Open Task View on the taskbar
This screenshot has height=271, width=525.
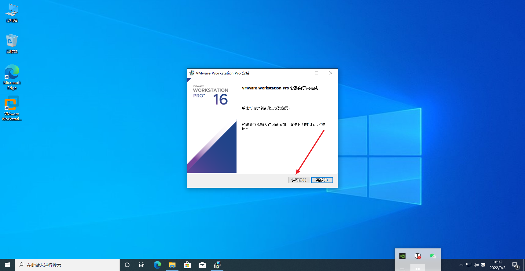[x=142, y=265]
